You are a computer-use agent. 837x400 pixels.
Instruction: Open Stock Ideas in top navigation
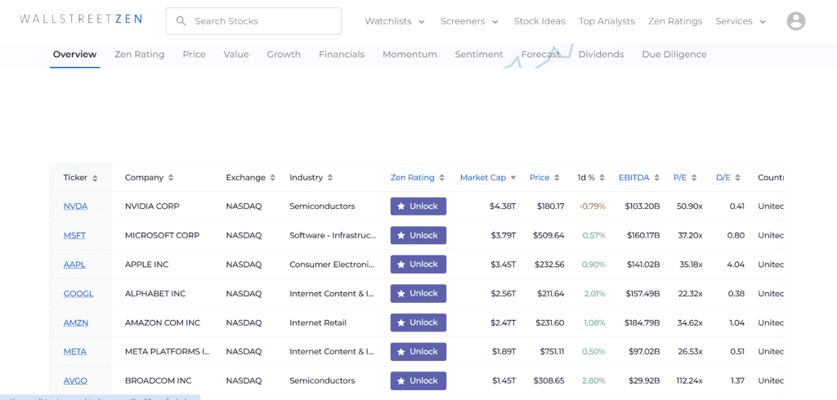[539, 21]
